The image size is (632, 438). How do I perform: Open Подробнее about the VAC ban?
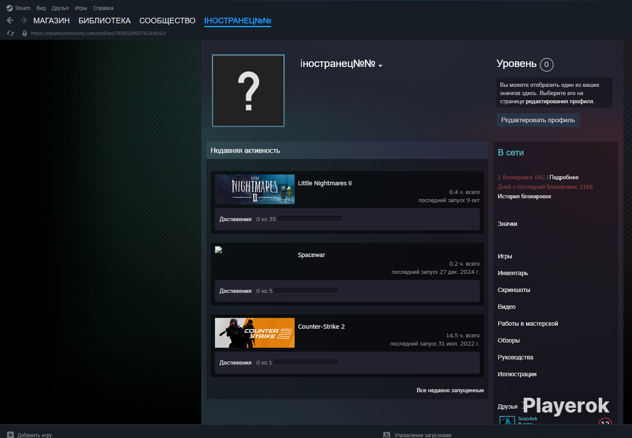(x=564, y=177)
